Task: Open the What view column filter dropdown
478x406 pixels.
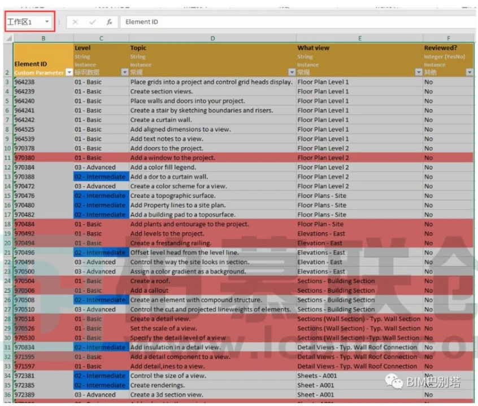Action: coord(419,72)
